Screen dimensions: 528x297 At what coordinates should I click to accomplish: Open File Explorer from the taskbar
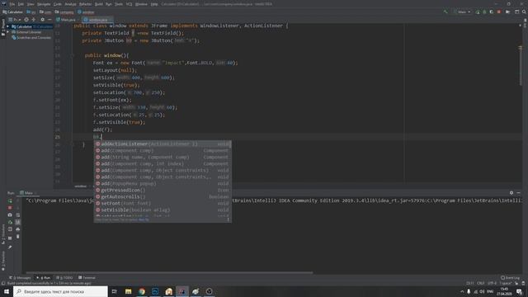[129, 291]
